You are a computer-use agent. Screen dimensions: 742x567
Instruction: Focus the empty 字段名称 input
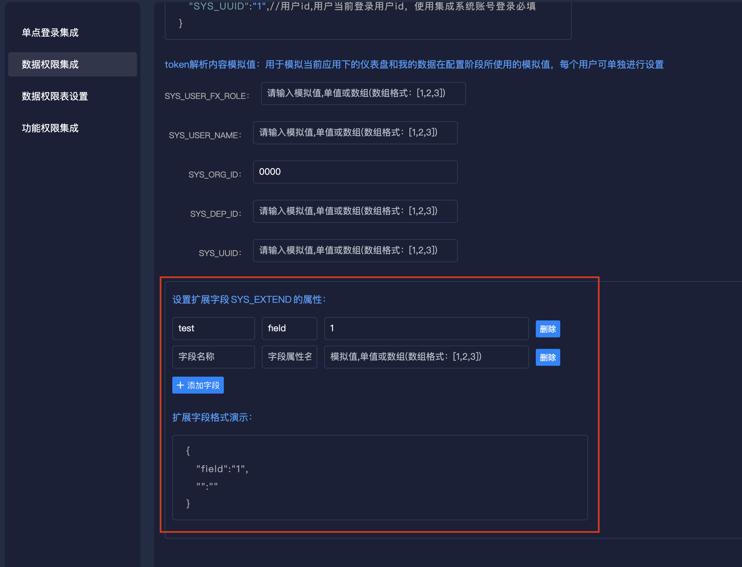[213, 357]
